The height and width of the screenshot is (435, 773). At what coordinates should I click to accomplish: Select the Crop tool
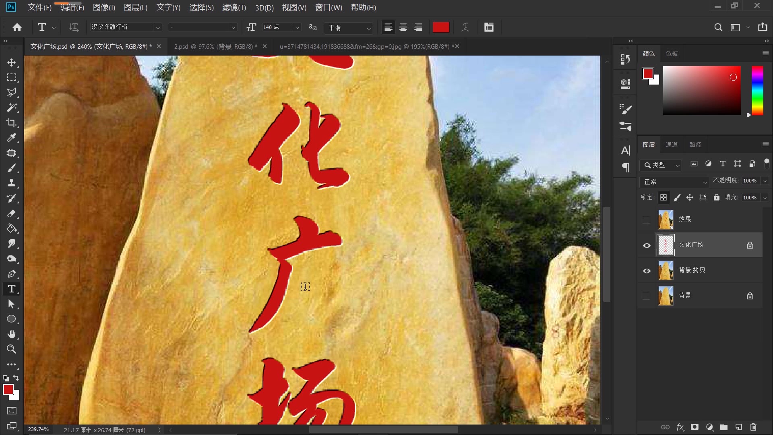tap(12, 123)
